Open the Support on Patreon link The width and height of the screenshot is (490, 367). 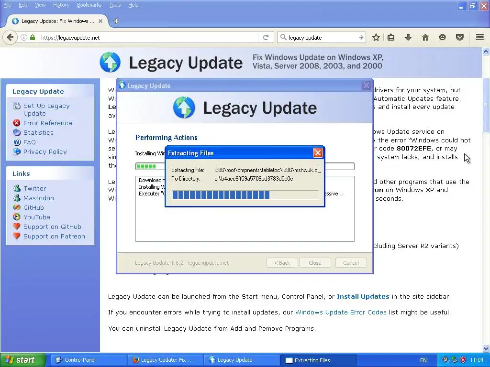(x=54, y=236)
